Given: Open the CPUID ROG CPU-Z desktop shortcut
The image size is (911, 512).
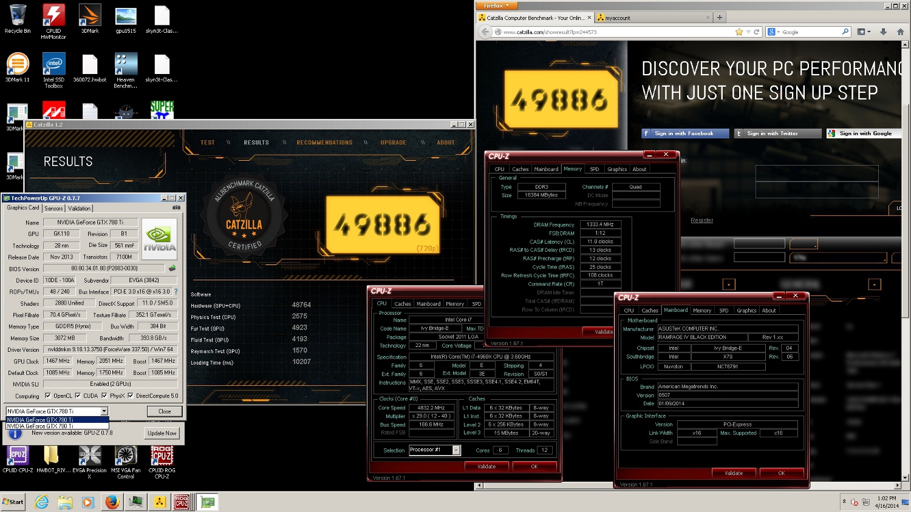Looking at the screenshot, I should 162,462.
